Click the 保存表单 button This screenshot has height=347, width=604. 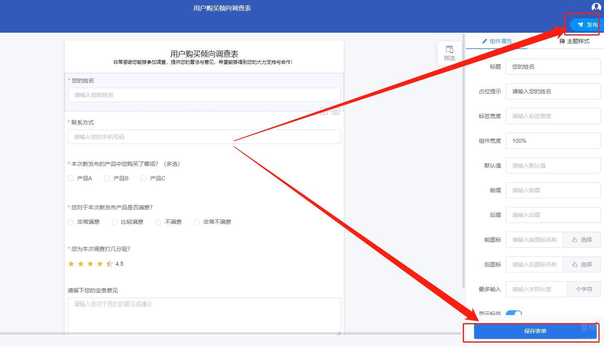[535, 331]
